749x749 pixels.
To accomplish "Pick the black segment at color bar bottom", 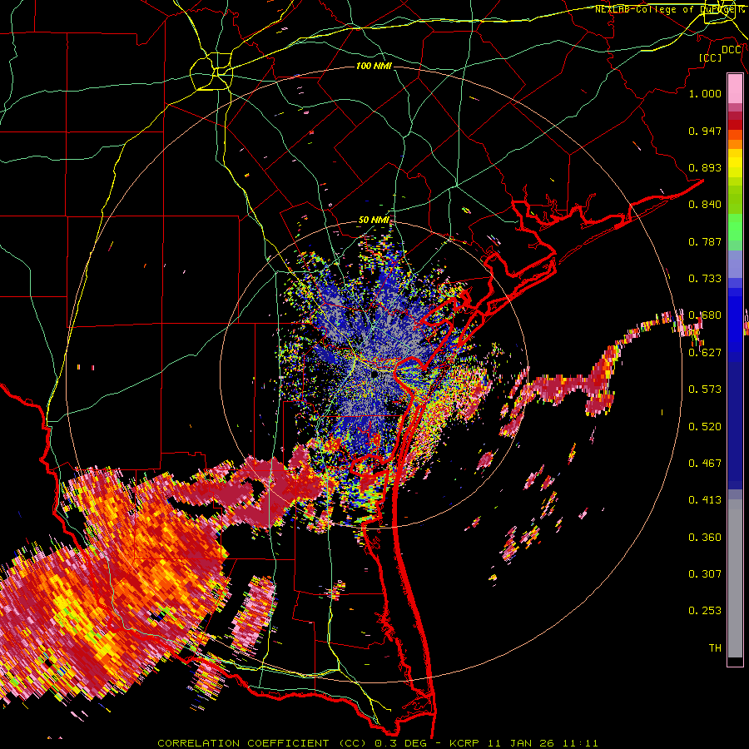I will [735, 662].
